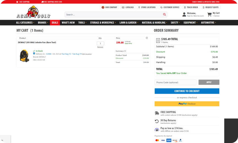Open Track Order

[191, 7]
